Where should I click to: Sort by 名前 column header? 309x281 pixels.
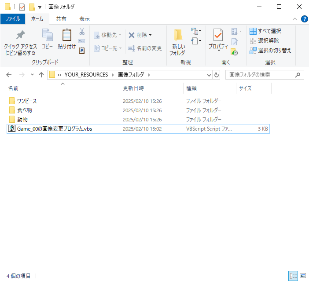point(13,88)
